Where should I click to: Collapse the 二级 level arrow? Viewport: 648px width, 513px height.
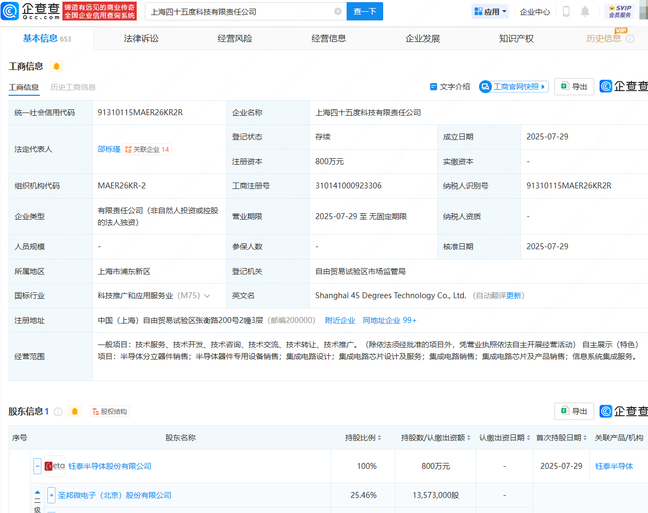tap(37, 491)
